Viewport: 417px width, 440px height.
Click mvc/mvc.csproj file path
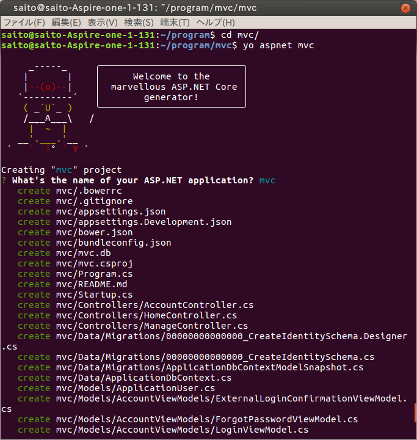click(x=94, y=263)
